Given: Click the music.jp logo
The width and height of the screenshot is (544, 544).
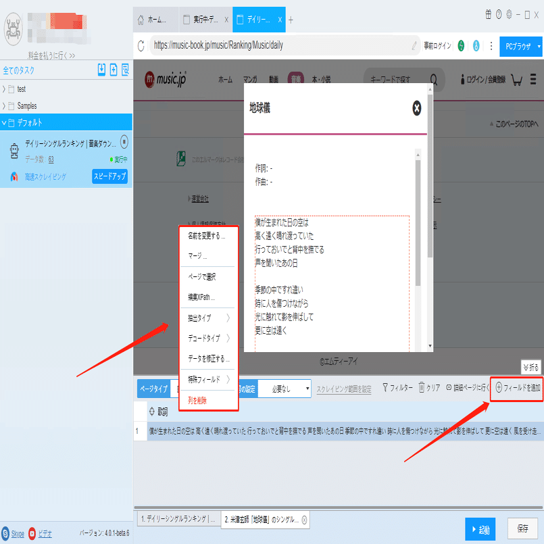Looking at the screenshot, I should 166,80.
